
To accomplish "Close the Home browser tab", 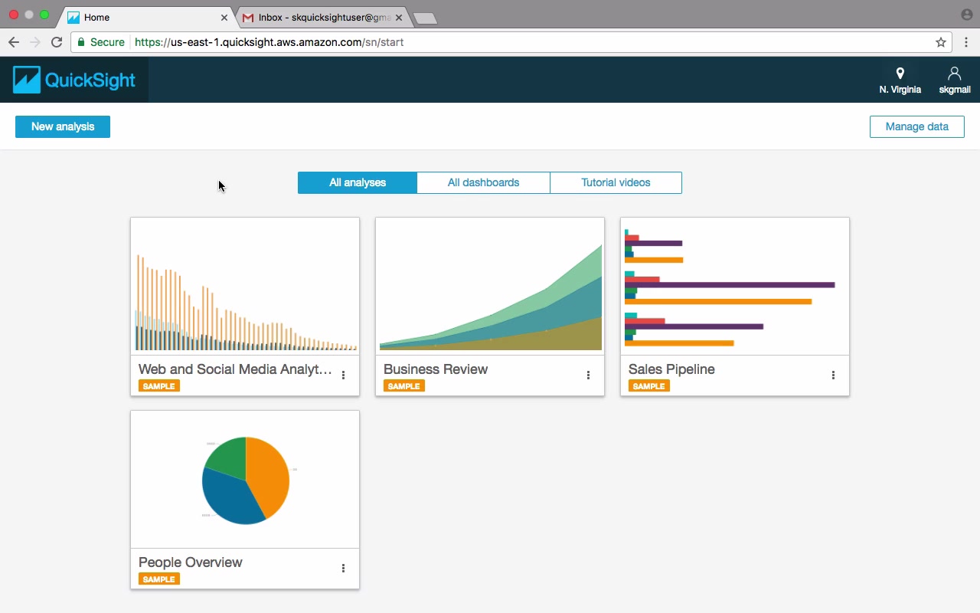I will point(224,17).
